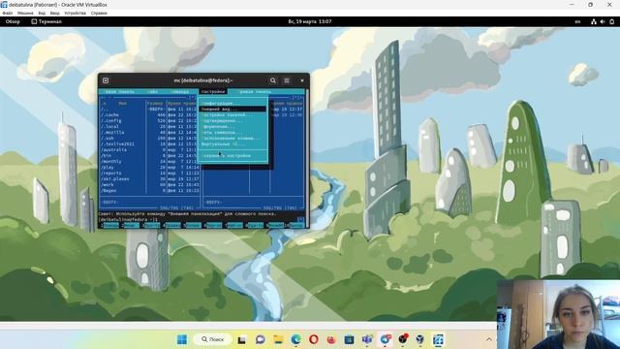Viewport: 620px width, 349px height.
Task: Click the 8 Удалить function key
Action: (x=254, y=225)
